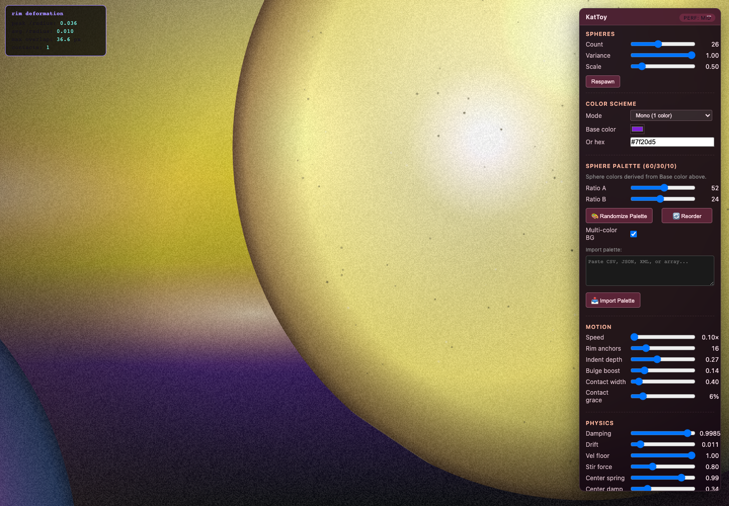Click the Indent depth slider

[x=663, y=359]
